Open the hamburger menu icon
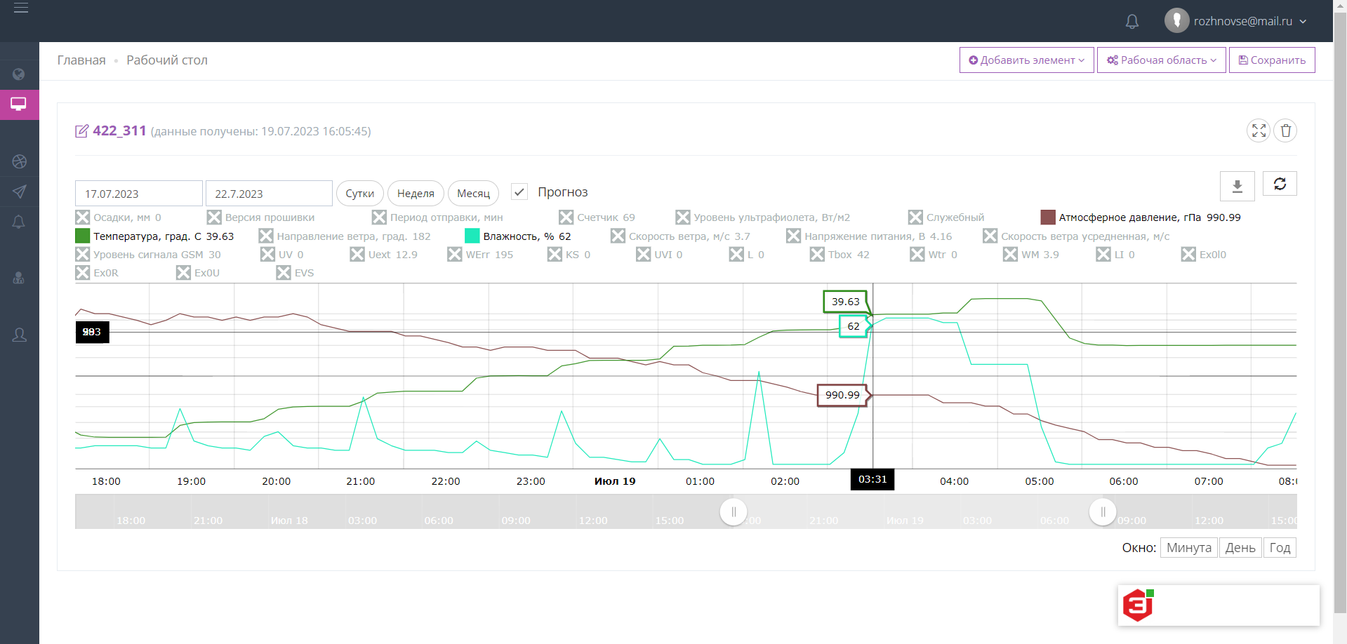This screenshot has height=644, width=1347. point(21,8)
